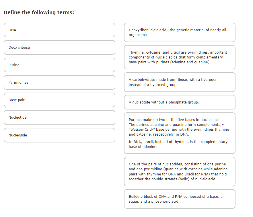Select the definition about pairs of nucleotides
Image resolution: width=253 pixels, height=217 pixels.
tap(180, 172)
